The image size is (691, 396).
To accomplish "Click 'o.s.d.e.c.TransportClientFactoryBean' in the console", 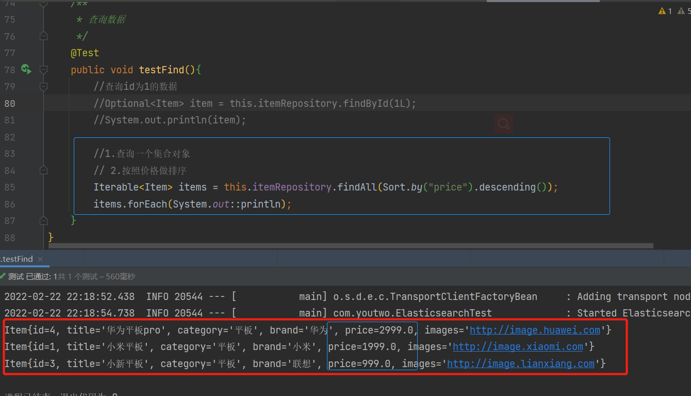I will [435, 296].
